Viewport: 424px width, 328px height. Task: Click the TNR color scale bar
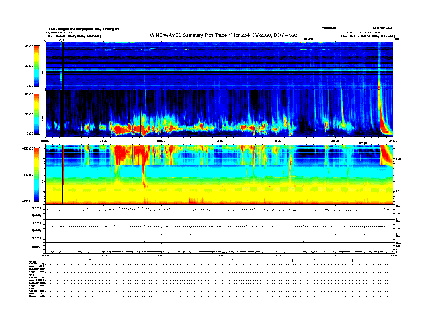(36, 175)
